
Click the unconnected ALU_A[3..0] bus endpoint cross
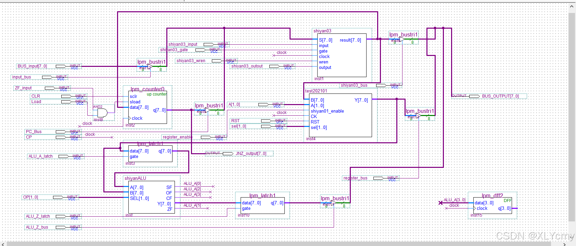pos(440,203)
